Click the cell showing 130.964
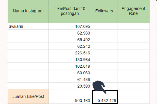Image resolution: width=157 pixels, height=104 pixels. [70, 60]
